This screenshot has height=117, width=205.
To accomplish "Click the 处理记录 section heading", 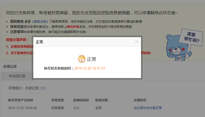I will [10, 66].
